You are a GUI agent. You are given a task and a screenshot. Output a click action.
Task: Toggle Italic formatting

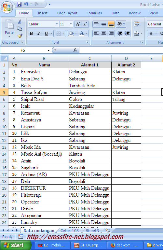click(39, 34)
